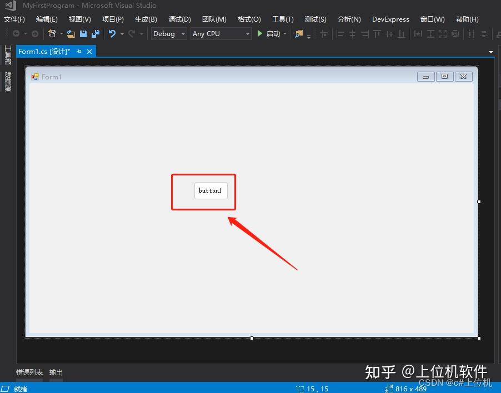Open the 生成(B) menu
The width and height of the screenshot is (501, 393).
tap(146, 19)
